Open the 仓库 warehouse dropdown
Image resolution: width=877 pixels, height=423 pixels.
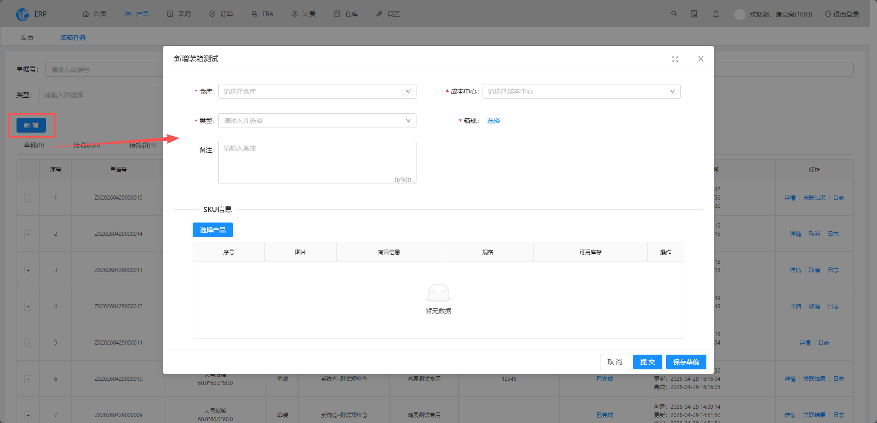tap(317, 91)
